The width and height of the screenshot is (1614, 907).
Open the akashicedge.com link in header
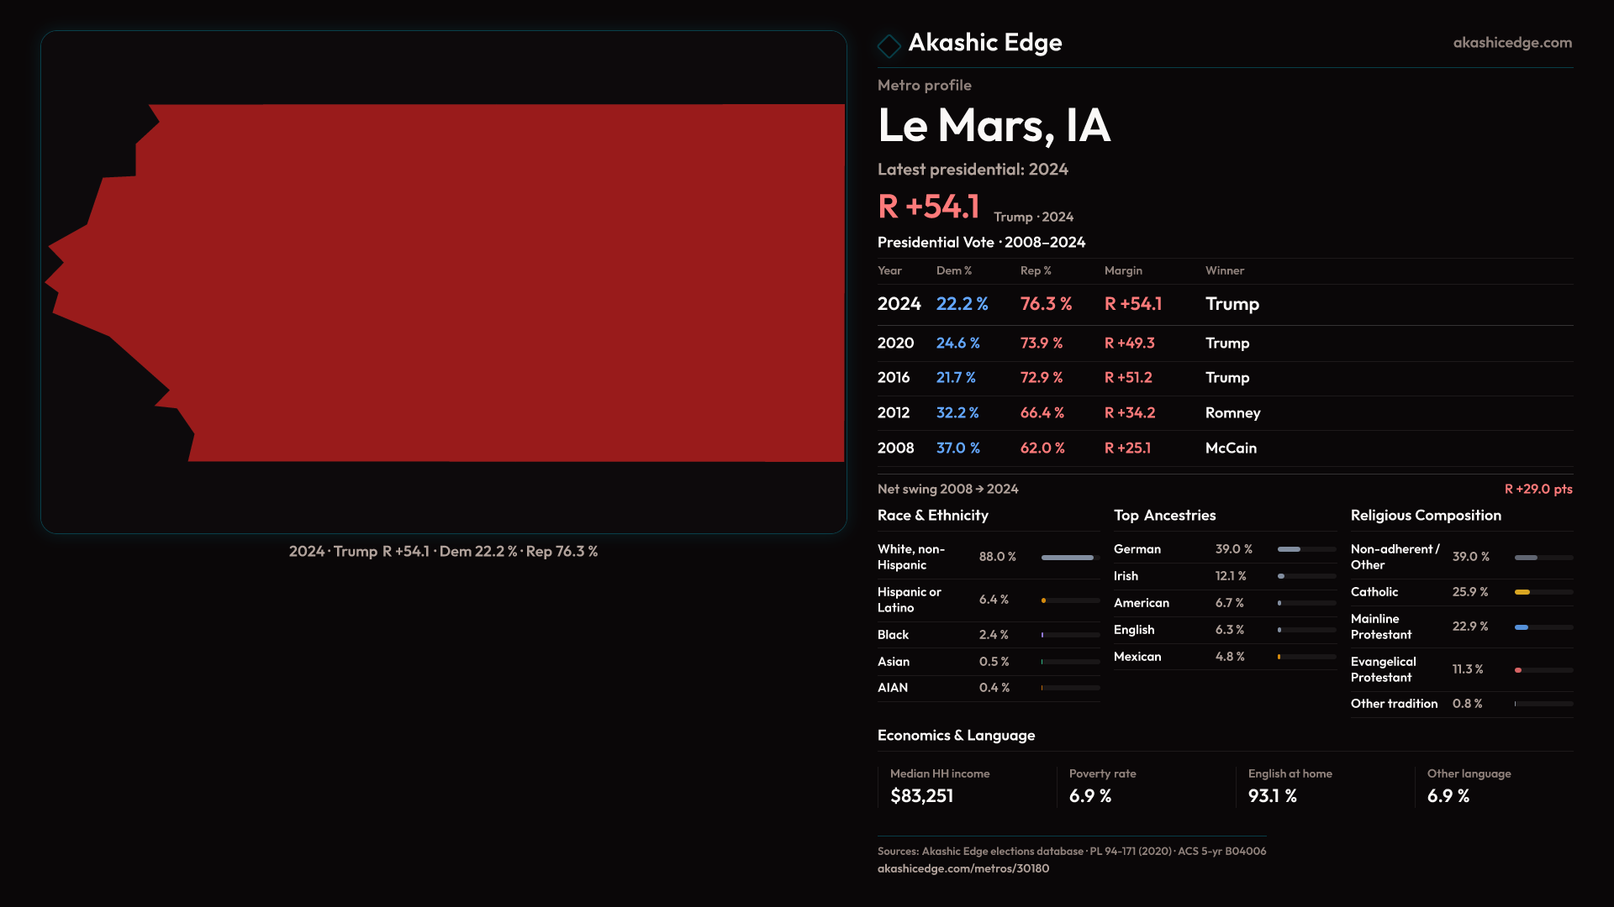pos(1511,43)
